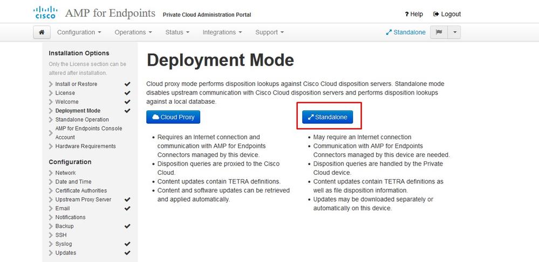
Task: Click the flag icon button
Action: [x=439, y=32]
